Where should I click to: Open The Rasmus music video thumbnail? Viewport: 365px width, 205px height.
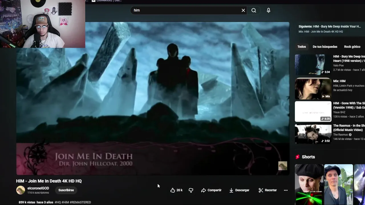(x=313, y=134)
